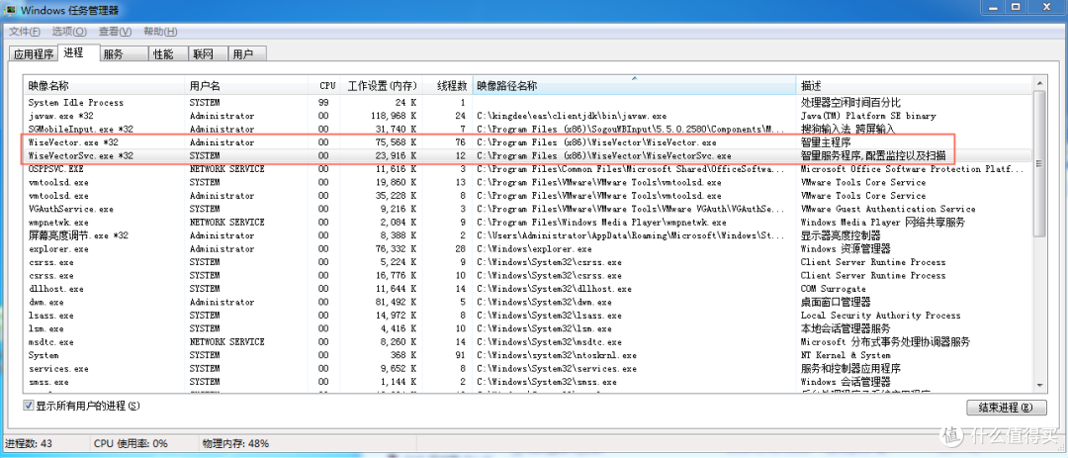This screenshot has width=1068, height=458.
Task: Click the process list scroll down arrow
Action: point(1038,385)
